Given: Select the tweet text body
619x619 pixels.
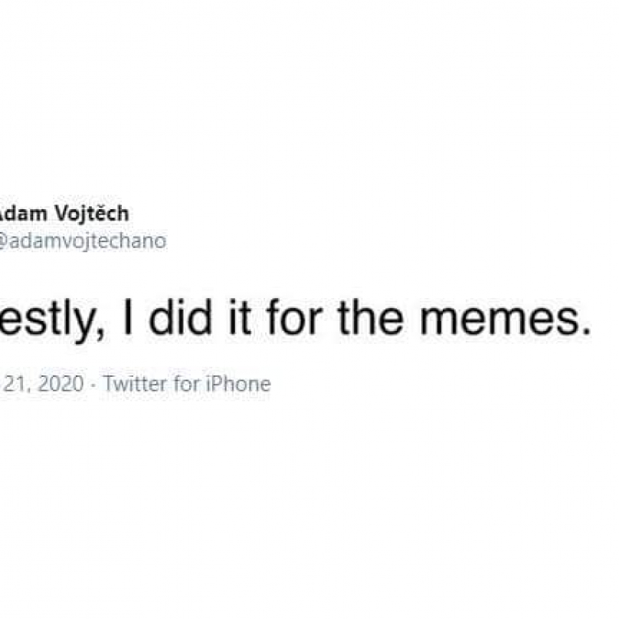Looking at the screenshot, I should (295, 320).
